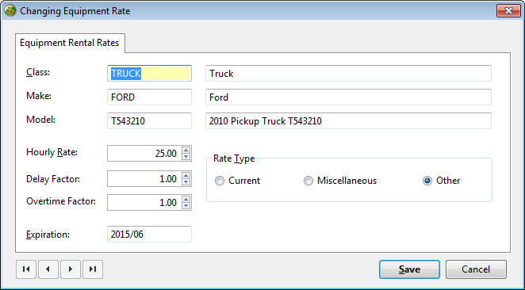The height and width of the screenshot is (290, 525).
Task: Save the equipment rate changes
Action: tap(409, 269)
